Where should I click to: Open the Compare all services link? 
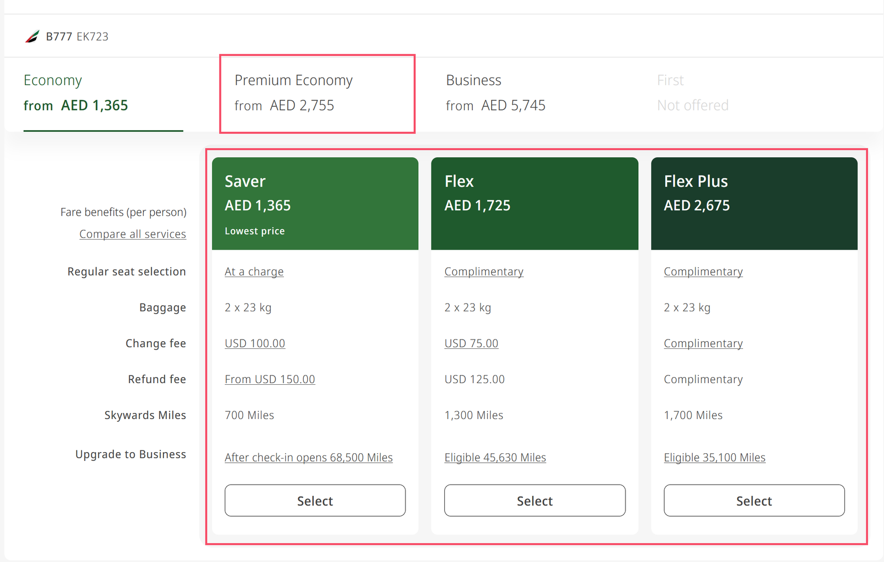point(133,234)
